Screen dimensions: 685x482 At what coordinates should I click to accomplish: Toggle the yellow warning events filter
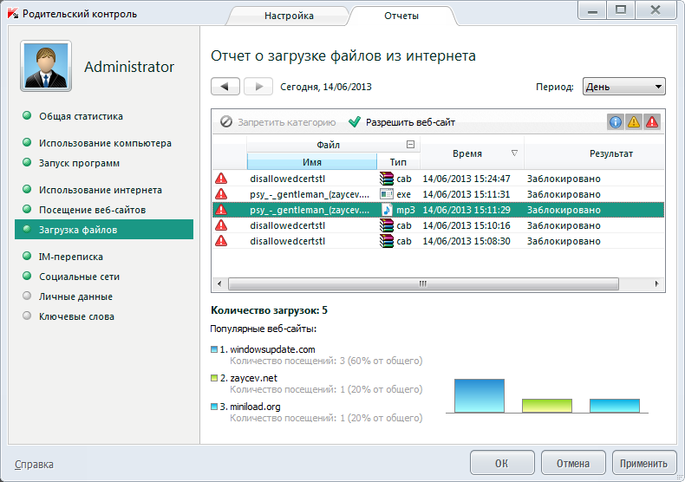[x=634, y=122]
